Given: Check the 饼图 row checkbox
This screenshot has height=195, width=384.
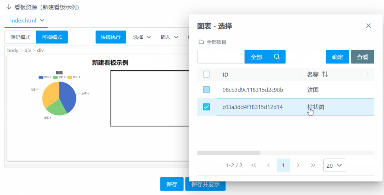Looking at the screenshot, I should coord(206,90).
